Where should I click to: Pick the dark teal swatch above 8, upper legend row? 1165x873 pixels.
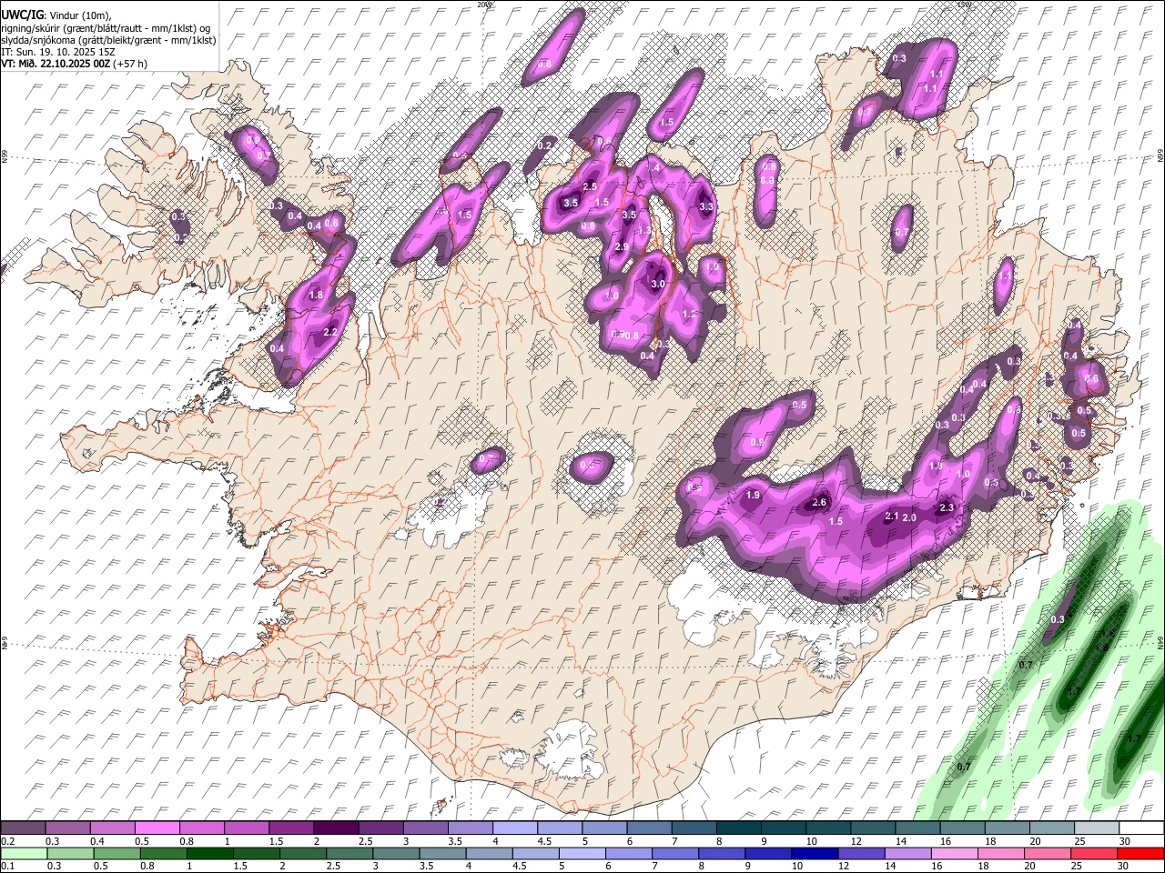(x=738, y=828)
